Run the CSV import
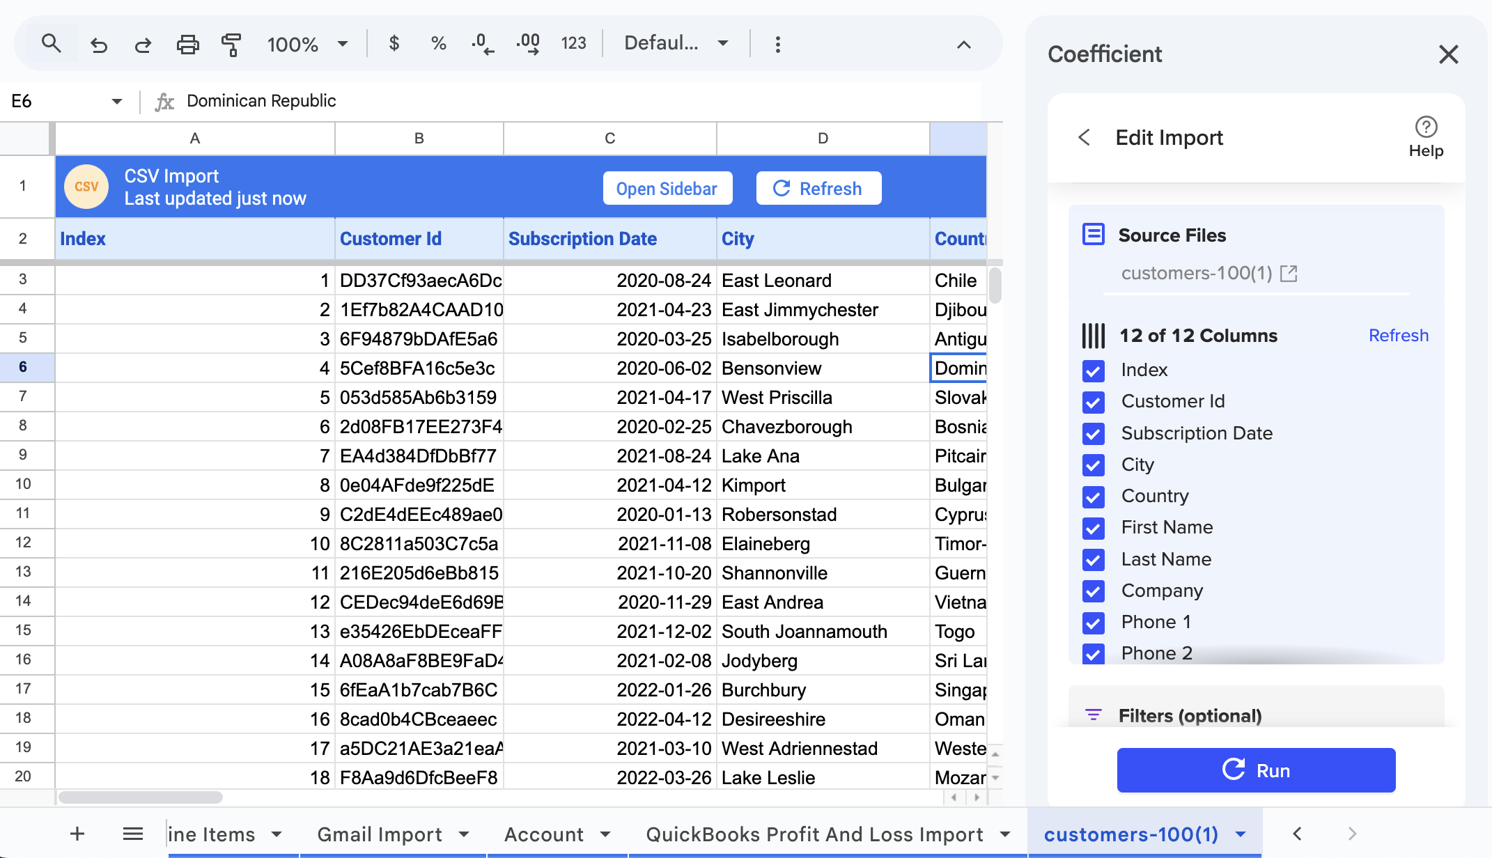This screenshot has width=1492, height=858. click(1255, 770)
